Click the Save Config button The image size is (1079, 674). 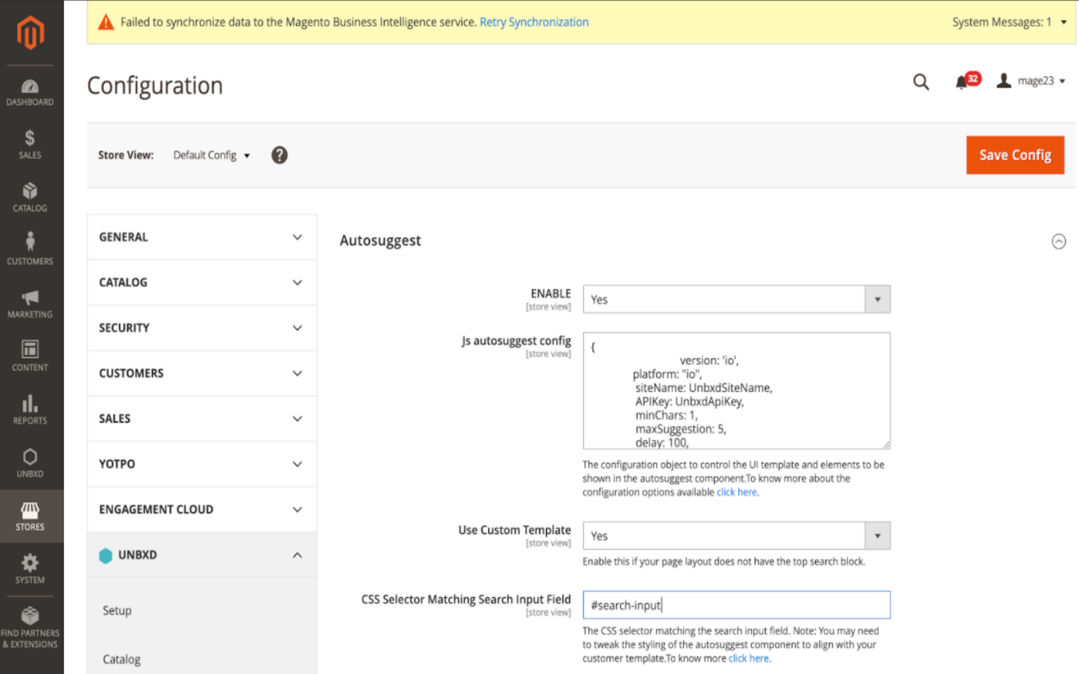click(1014, 155)
